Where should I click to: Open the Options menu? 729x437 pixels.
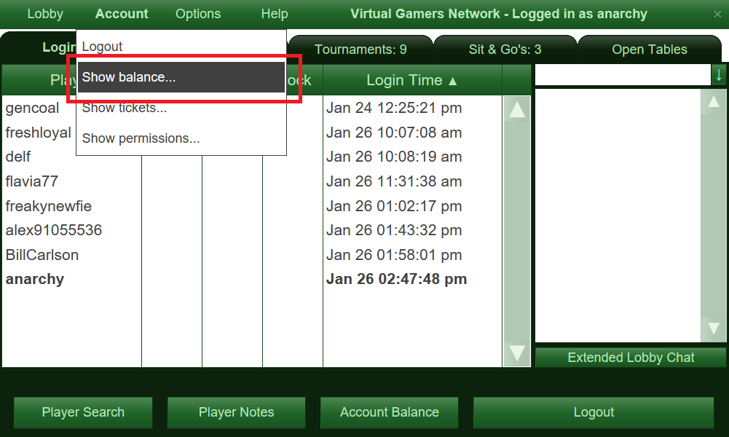(198, 14)
